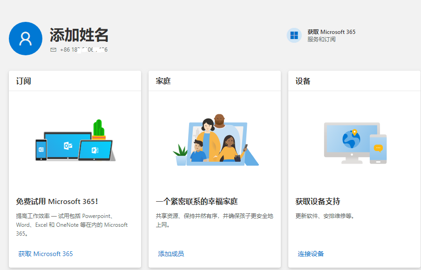The width and height of the screenshot is (421, 270).
Task: Click the family portrait illustration
Action: click(x=214, y=142)
